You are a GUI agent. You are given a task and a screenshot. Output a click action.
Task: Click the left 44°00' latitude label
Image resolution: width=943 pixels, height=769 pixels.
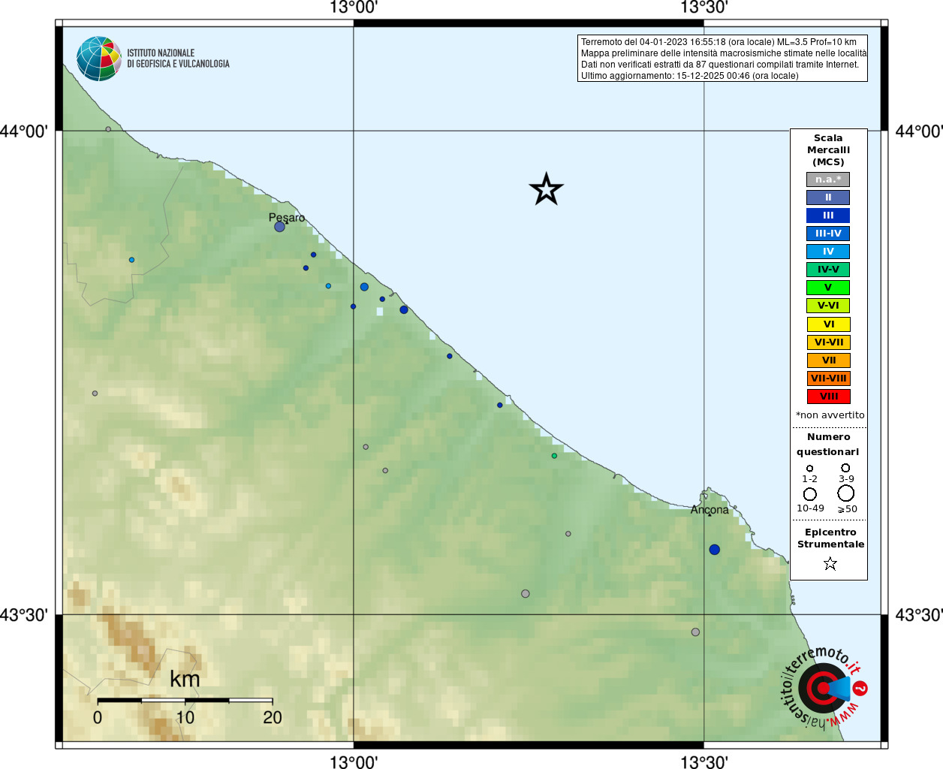coord(24,131)
